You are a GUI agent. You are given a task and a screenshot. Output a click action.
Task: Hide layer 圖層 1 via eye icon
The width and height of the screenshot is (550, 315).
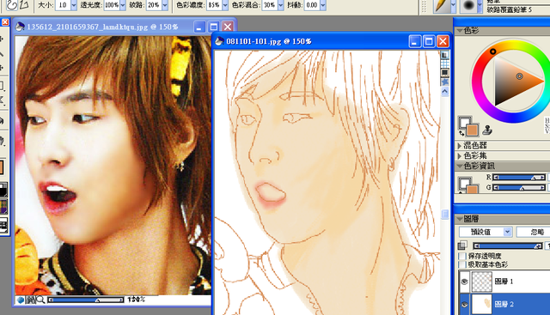tap(464, 282)
